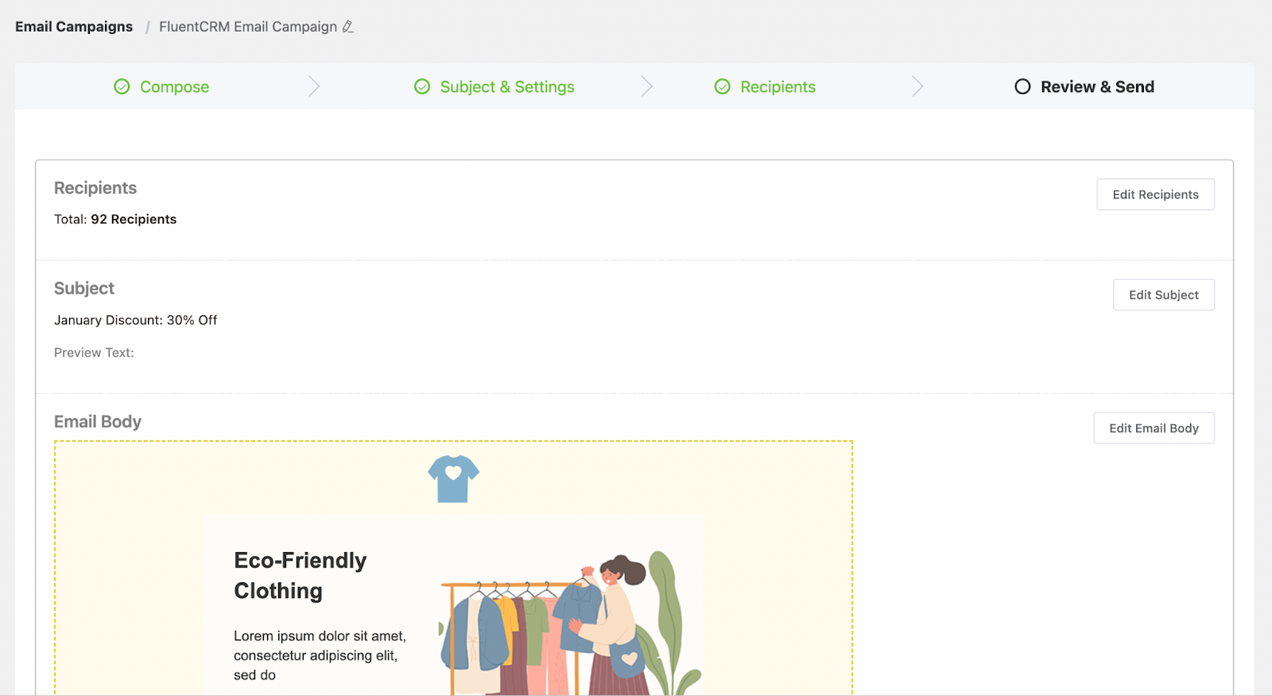
Task: Click the Review & Send circle icon
Action: click(x=1022, y=87)
